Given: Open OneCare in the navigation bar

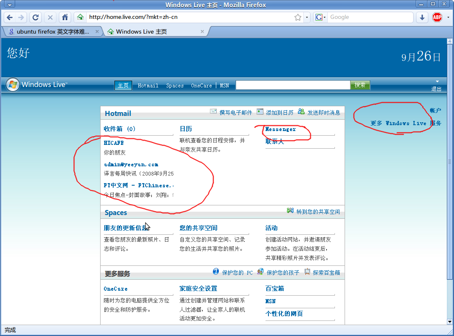Looking at the screenshot, I should pos(201,86).
